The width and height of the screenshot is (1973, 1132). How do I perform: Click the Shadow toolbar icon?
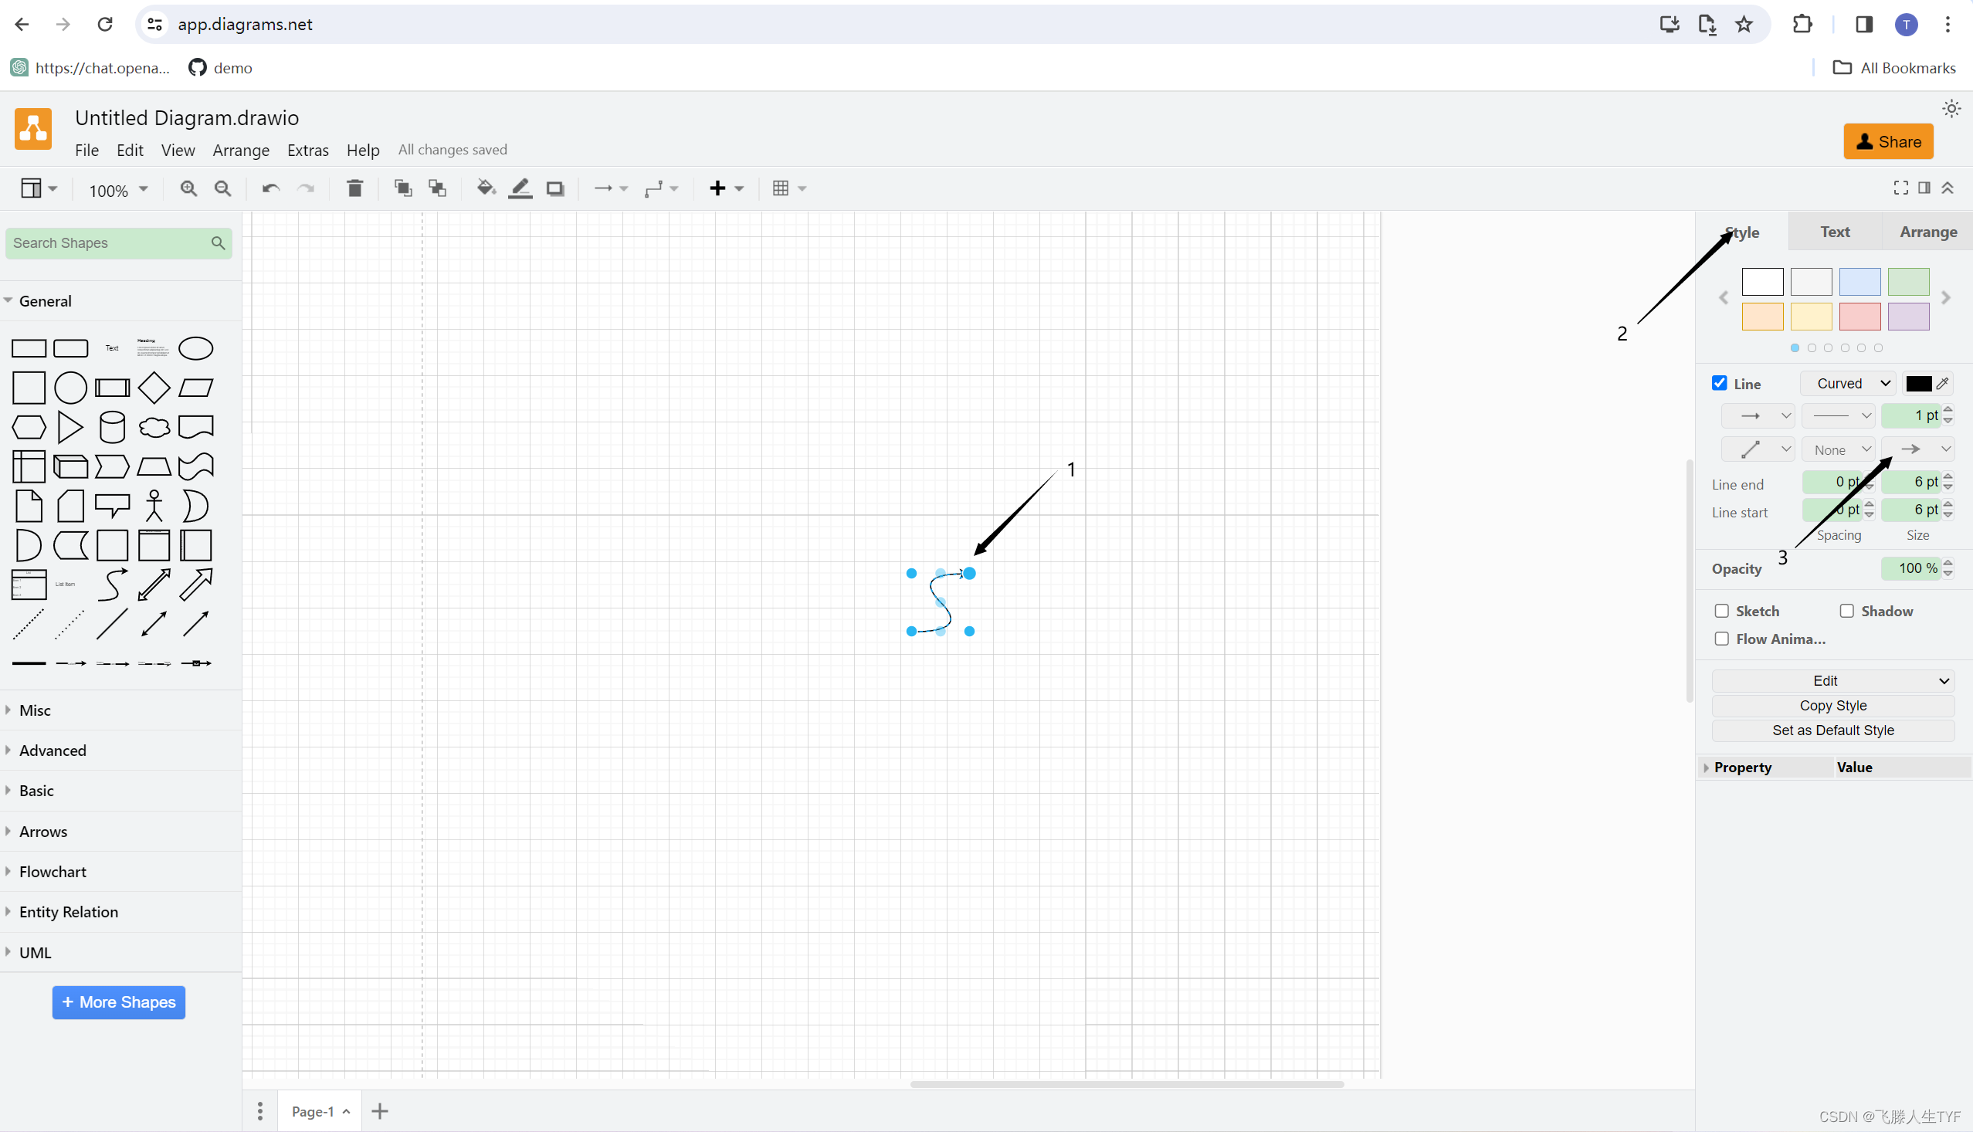(x=555, y=188)
